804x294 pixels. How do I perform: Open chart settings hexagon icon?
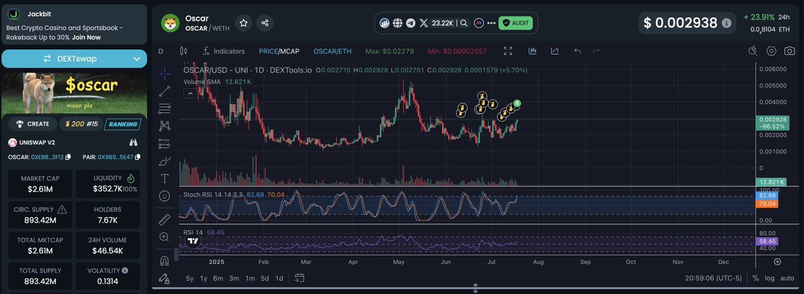771,51
